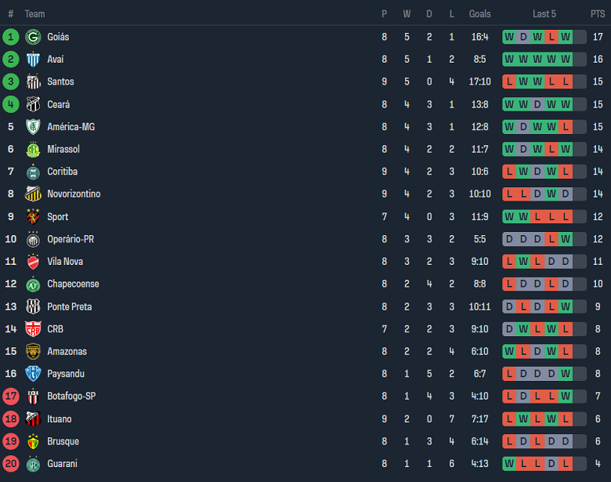Image resolution: width=611 pixels, height=482 pixels.
Task: Click the Goiás team crest icon
Action: pyautogui.click(x=33, y=37)
